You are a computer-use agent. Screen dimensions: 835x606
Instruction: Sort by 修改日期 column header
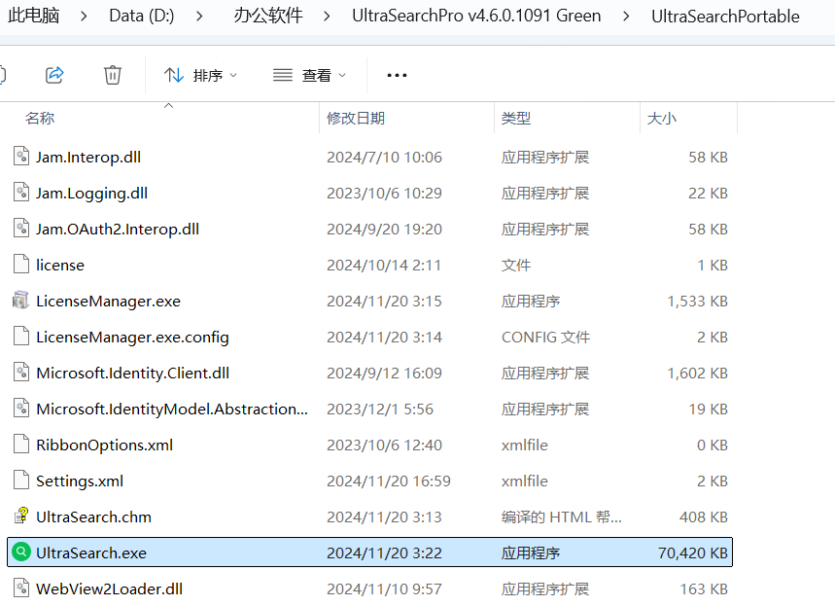click(356, 119)
